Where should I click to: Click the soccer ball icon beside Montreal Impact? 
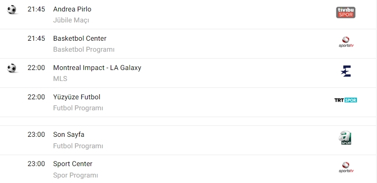[x=12, y=68]
